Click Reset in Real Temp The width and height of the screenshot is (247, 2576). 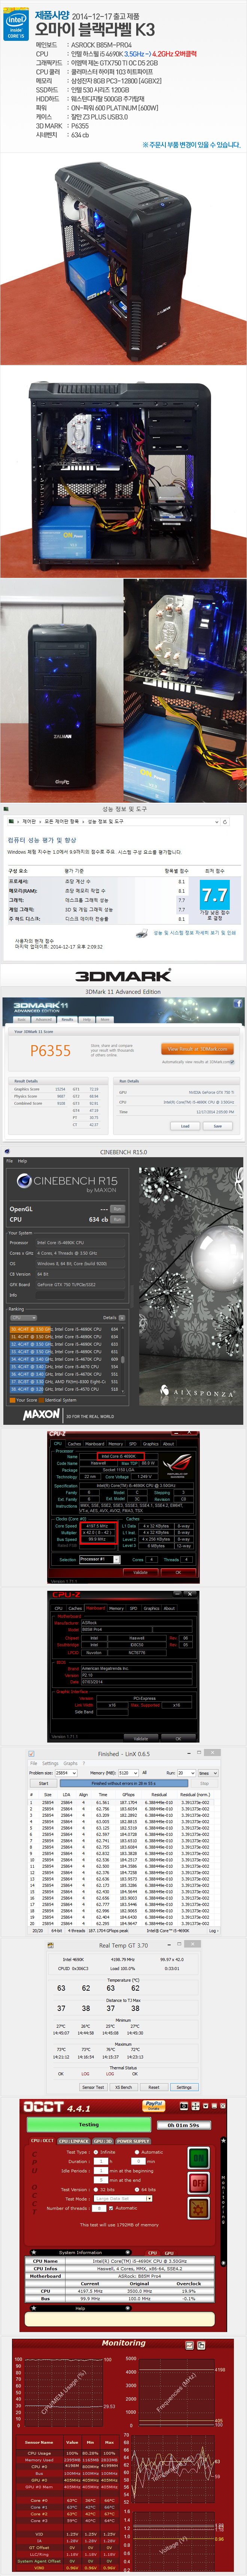[x=154, y=2087]
